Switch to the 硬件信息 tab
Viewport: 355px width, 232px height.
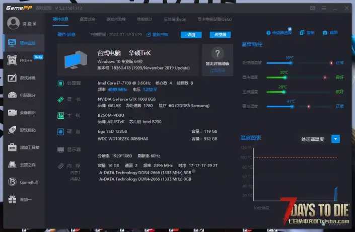tap(60, 19)
